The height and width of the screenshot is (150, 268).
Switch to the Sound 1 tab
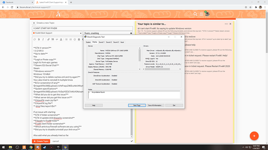point(101,42)
